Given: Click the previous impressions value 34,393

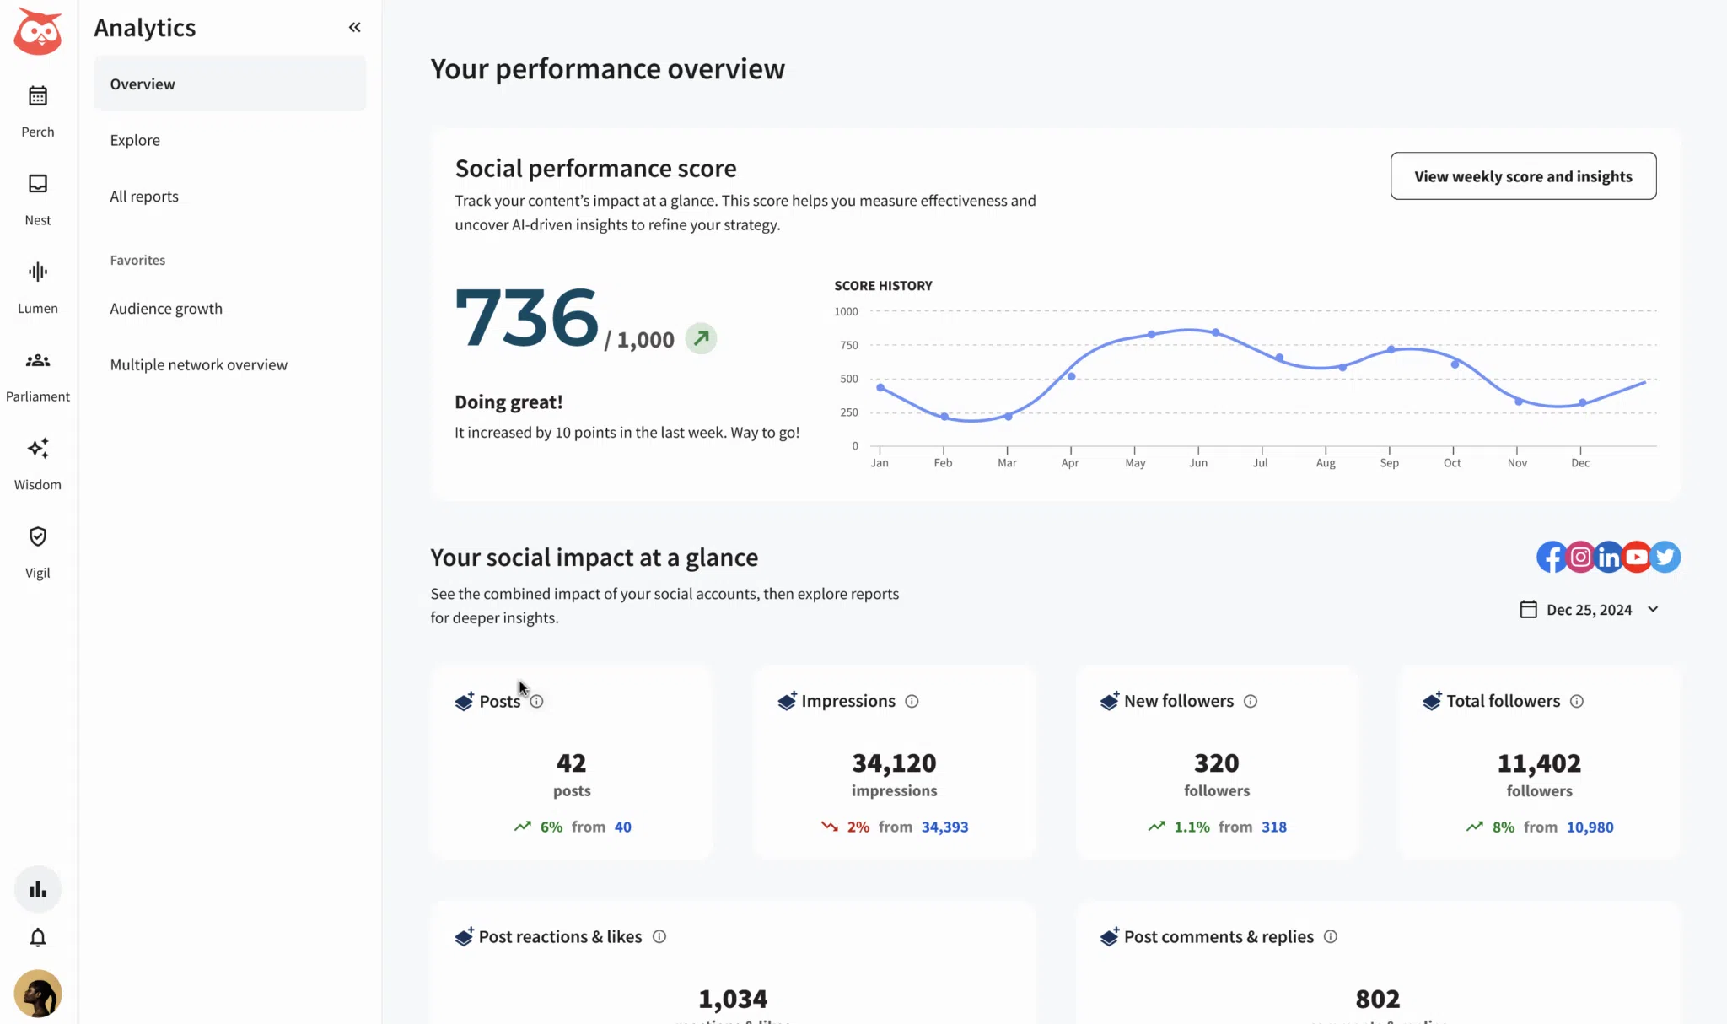Looking at the screenshot, I should (944, 827).
